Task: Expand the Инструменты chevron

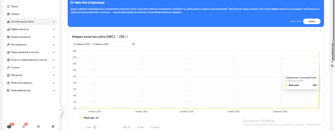Action: coord(54,44)
